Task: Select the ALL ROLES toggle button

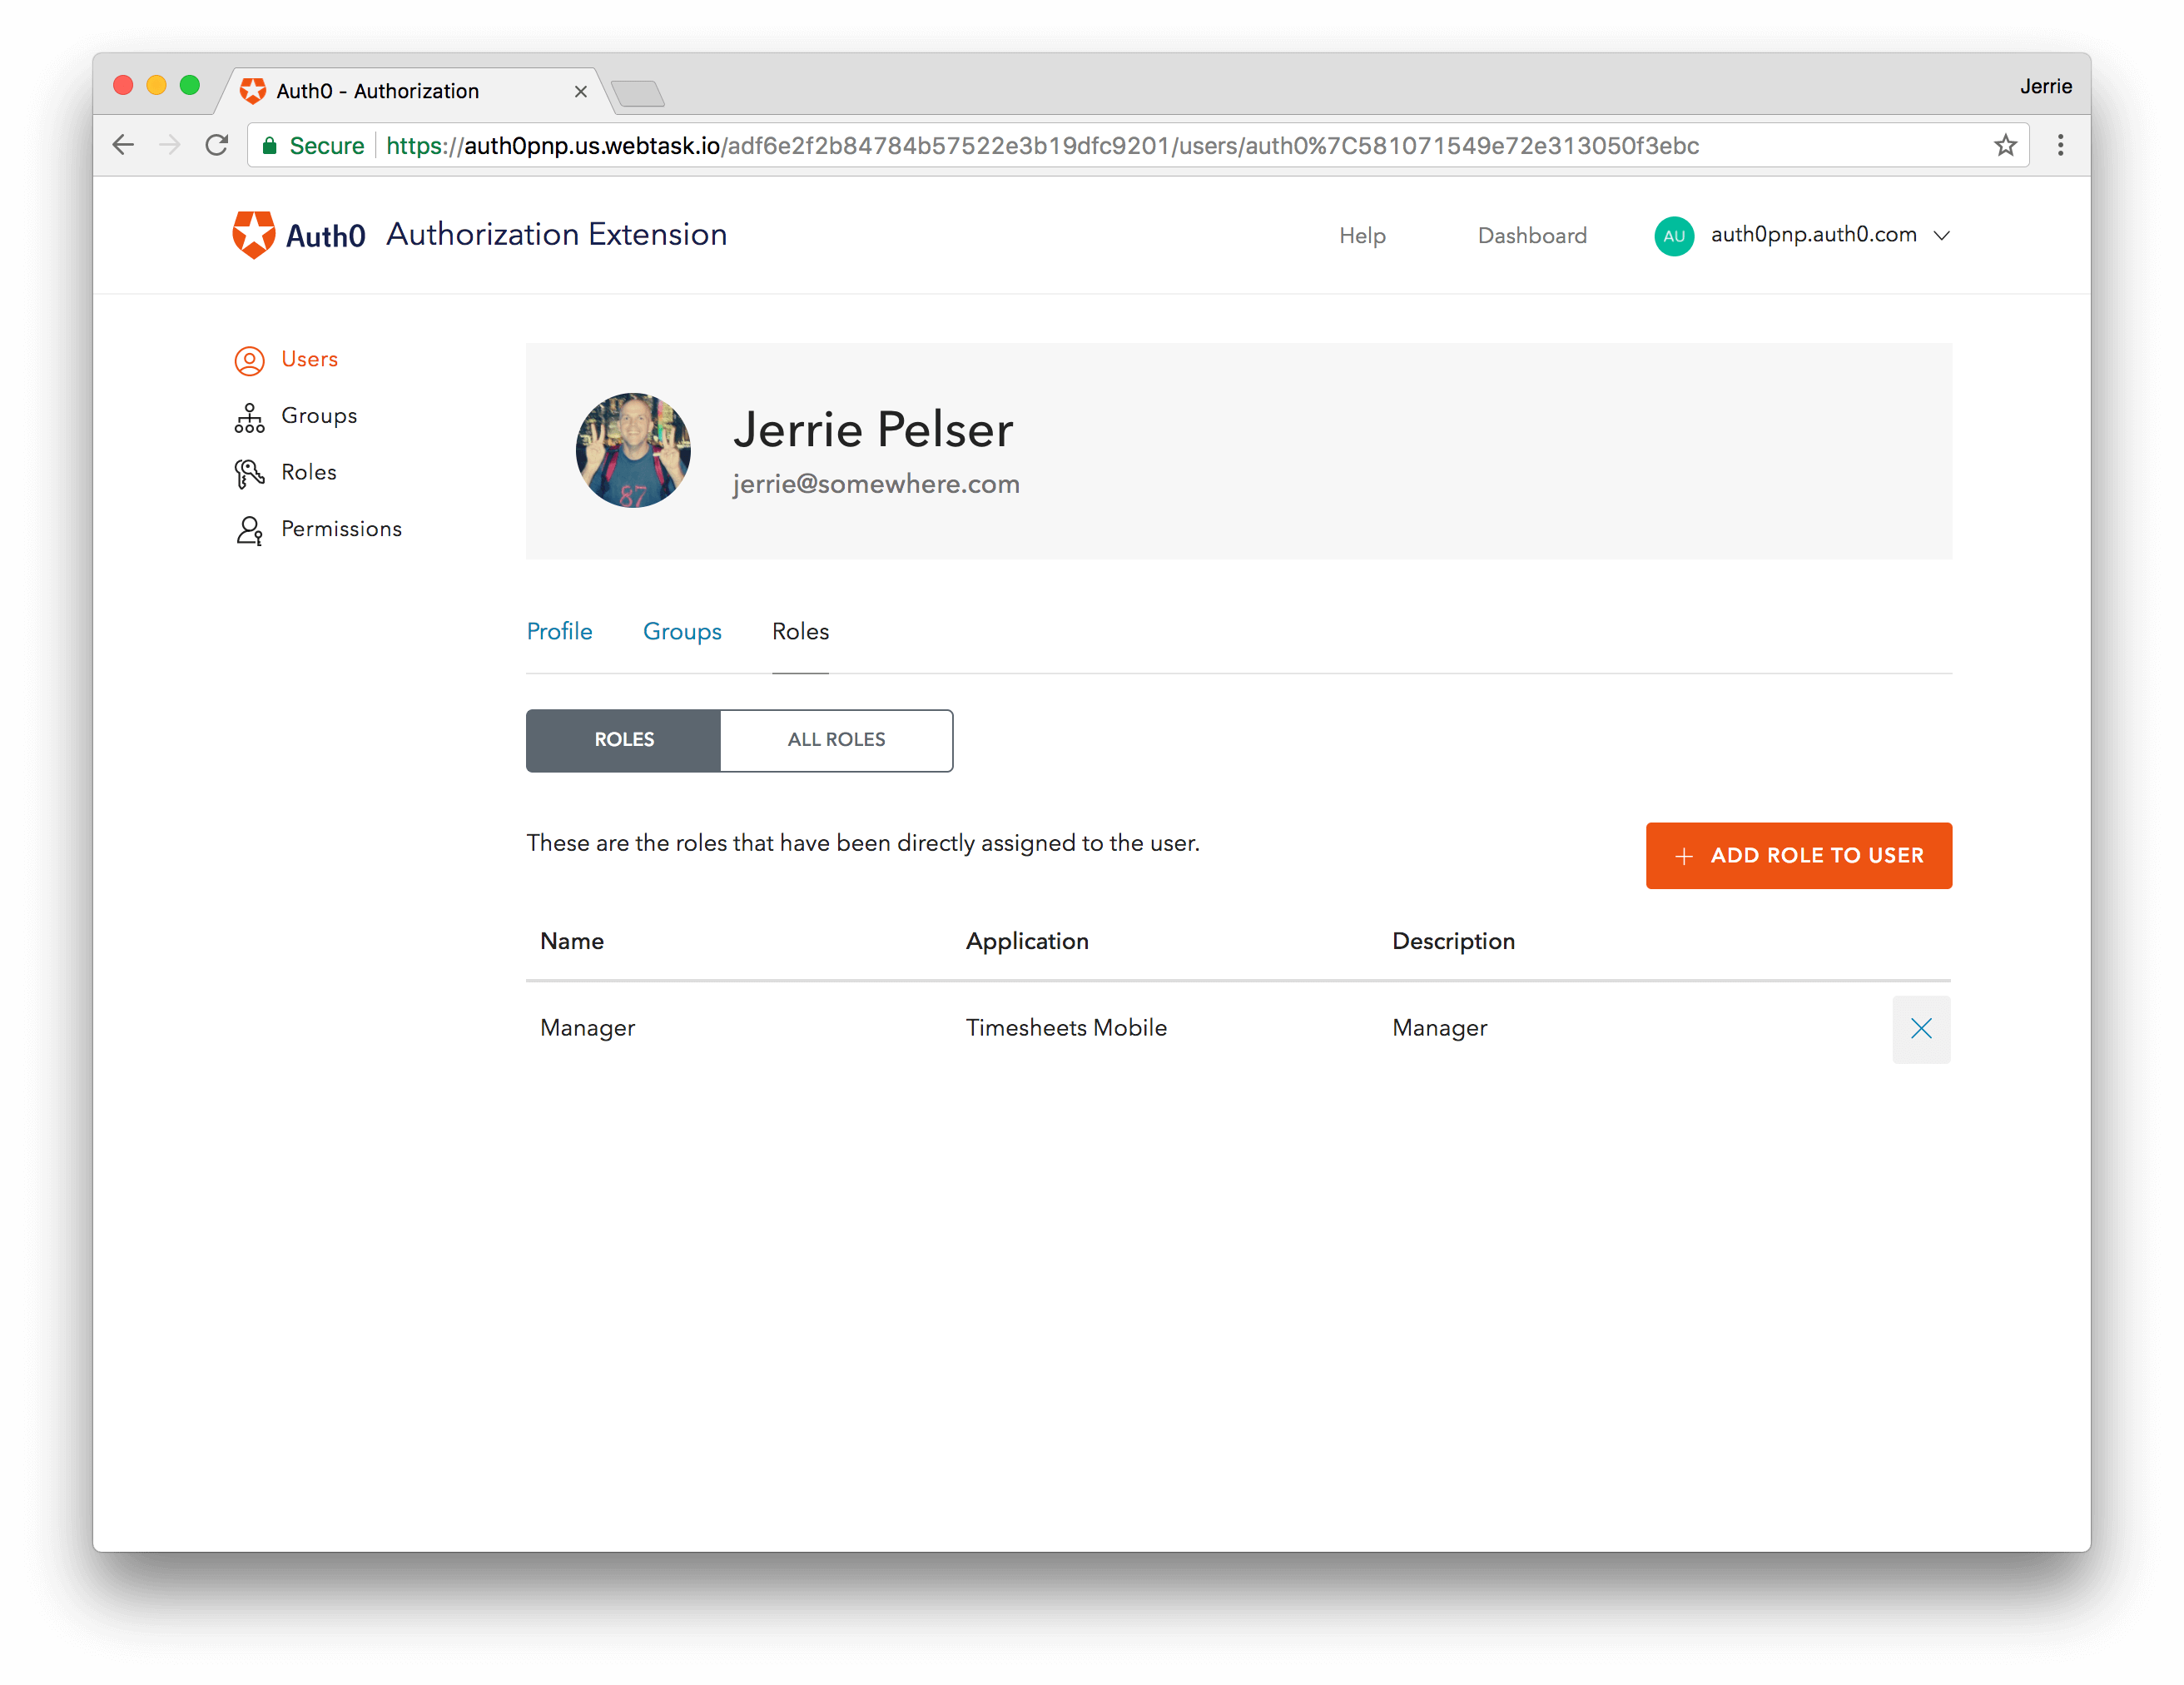Action: (x=836, y=740)
